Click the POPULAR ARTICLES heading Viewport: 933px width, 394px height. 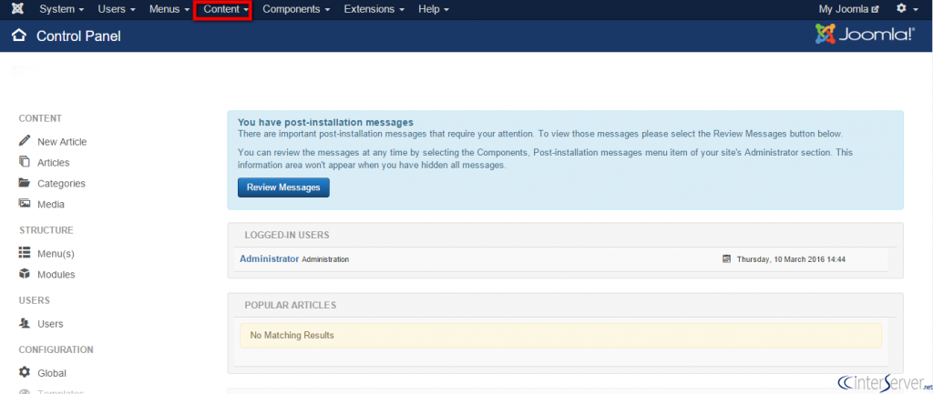tap(291, 305)
